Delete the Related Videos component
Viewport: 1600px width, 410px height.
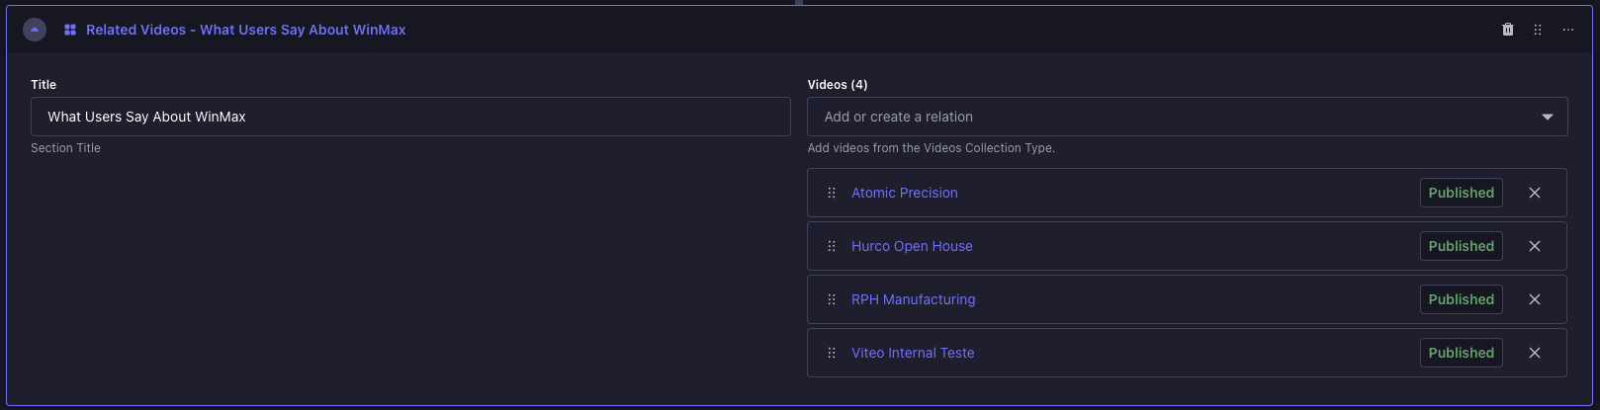coord(1508,30)
